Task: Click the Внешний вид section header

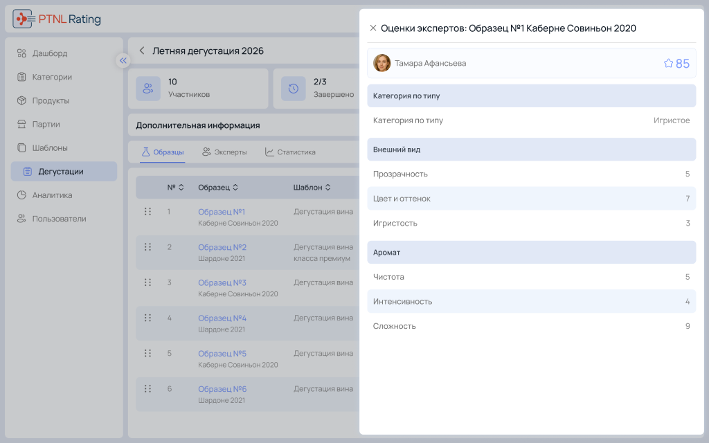Action: point(531,150)
